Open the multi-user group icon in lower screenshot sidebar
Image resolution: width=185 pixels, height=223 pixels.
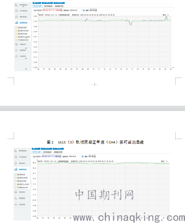(x=16, y=205)
